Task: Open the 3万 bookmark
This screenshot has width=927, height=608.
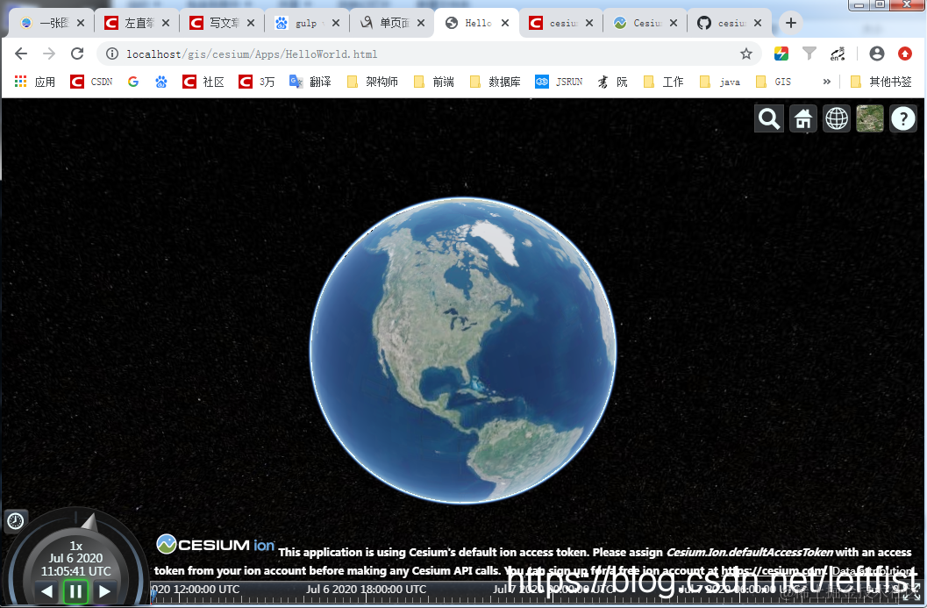Action: pyautogui.click(x=257, y=82)
